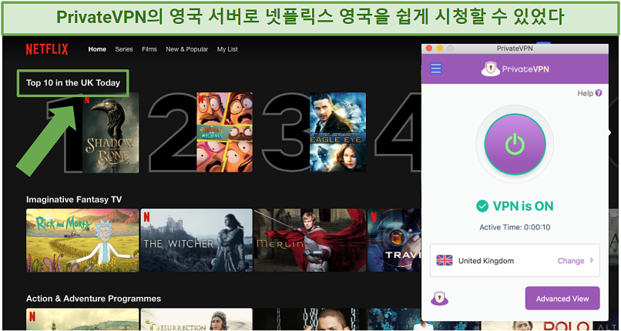This screenshot has width=621, height=331.
Task: Click the Netflix logo
Action: [x=47, y=49]
